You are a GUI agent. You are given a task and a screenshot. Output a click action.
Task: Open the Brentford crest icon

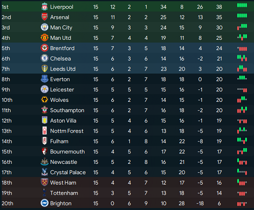point(44,48)
